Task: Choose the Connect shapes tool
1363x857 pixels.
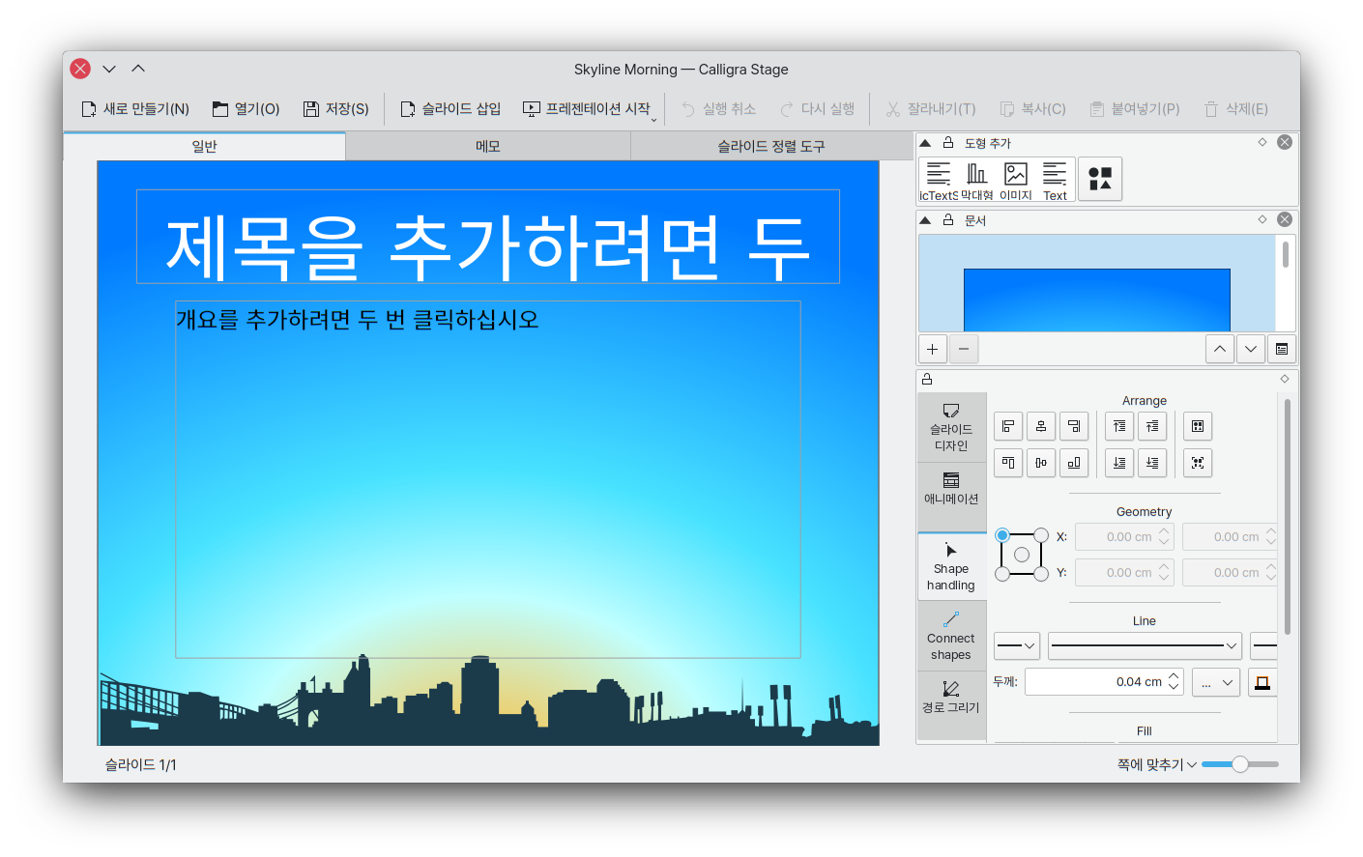Action: (x=951, y=636)
